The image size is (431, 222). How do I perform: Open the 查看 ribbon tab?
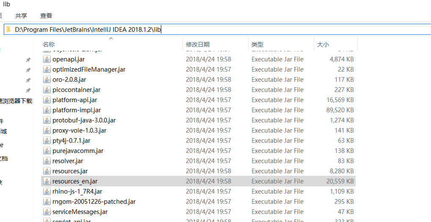pyautogui.click(x=46, y=16)
